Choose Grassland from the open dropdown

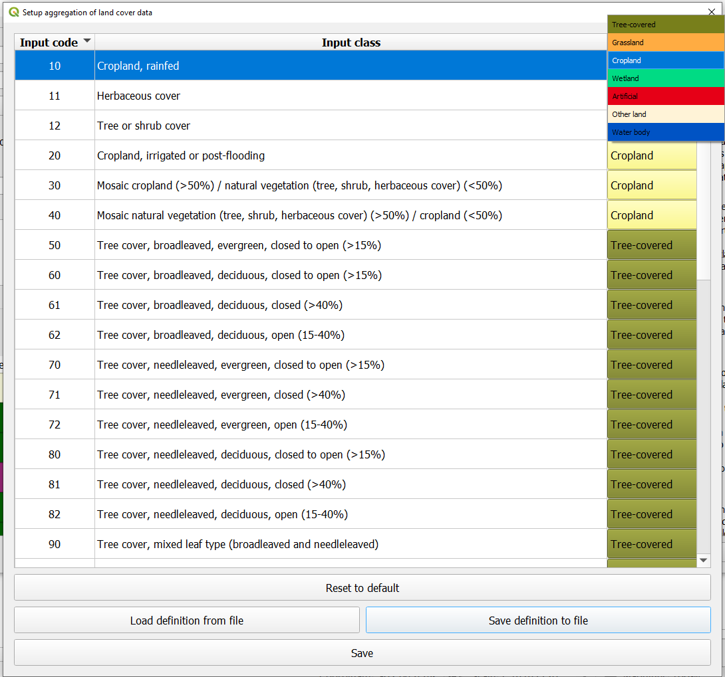665,43
